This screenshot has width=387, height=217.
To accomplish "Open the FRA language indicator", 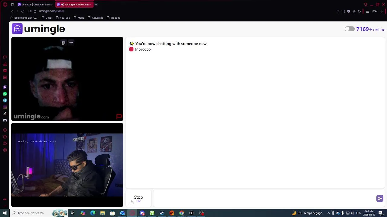I will coord(358,213).
